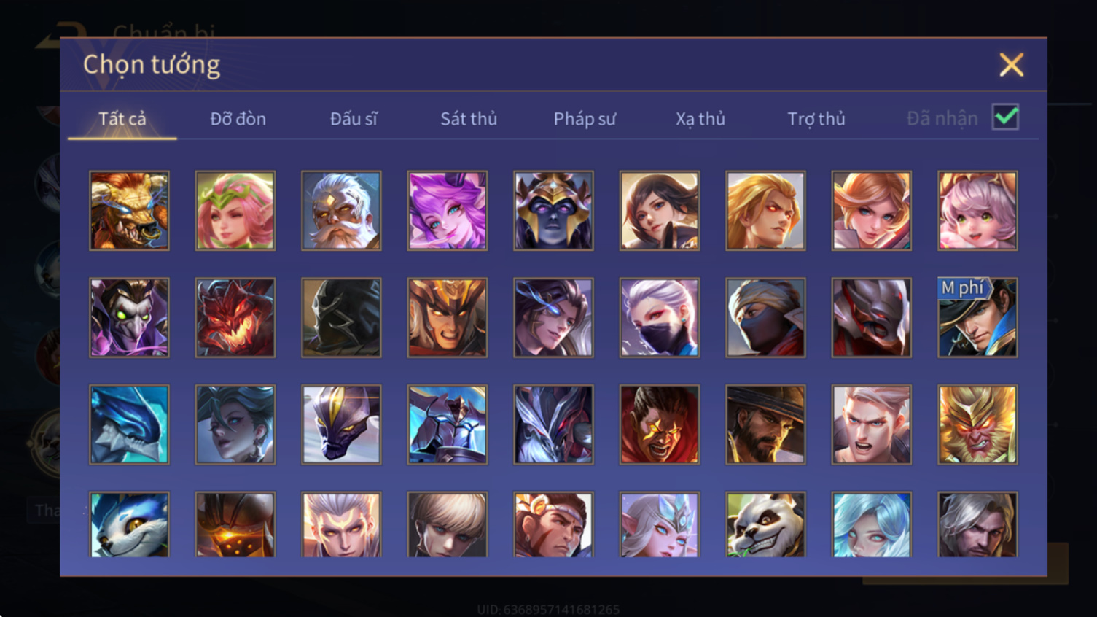Select the masked silver-haired ninja woman

pyautogui.click(x=660, y=317)
